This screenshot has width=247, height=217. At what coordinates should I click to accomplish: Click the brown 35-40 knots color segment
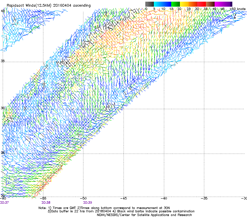pyautogui.click(x=210, y=4)
